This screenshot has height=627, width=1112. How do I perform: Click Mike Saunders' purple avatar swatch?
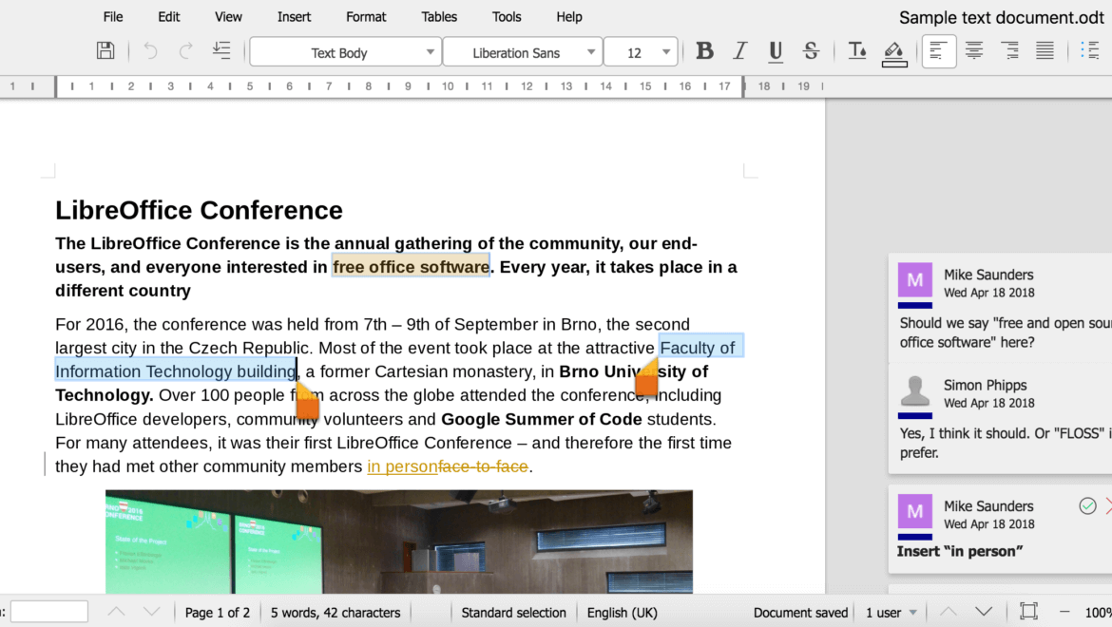tap(914, 279)
